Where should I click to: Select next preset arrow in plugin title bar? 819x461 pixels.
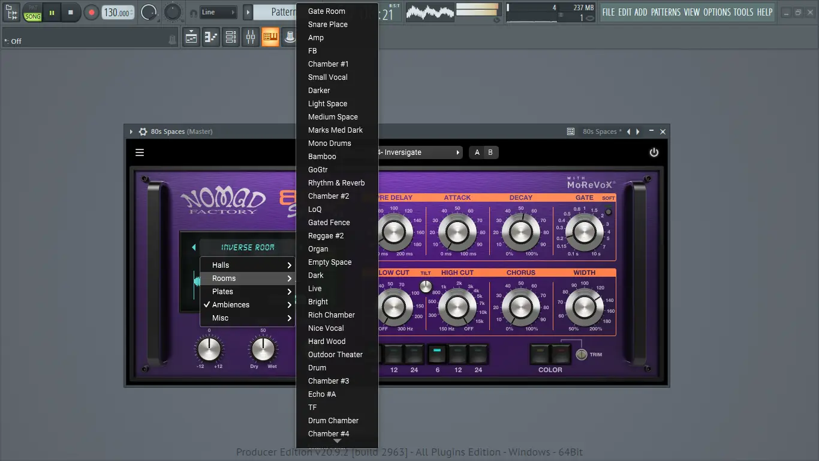(x=638, y=131)
